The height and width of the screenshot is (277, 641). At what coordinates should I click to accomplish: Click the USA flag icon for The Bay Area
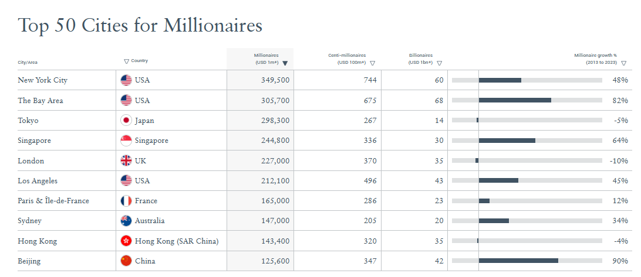pos(126,101)
